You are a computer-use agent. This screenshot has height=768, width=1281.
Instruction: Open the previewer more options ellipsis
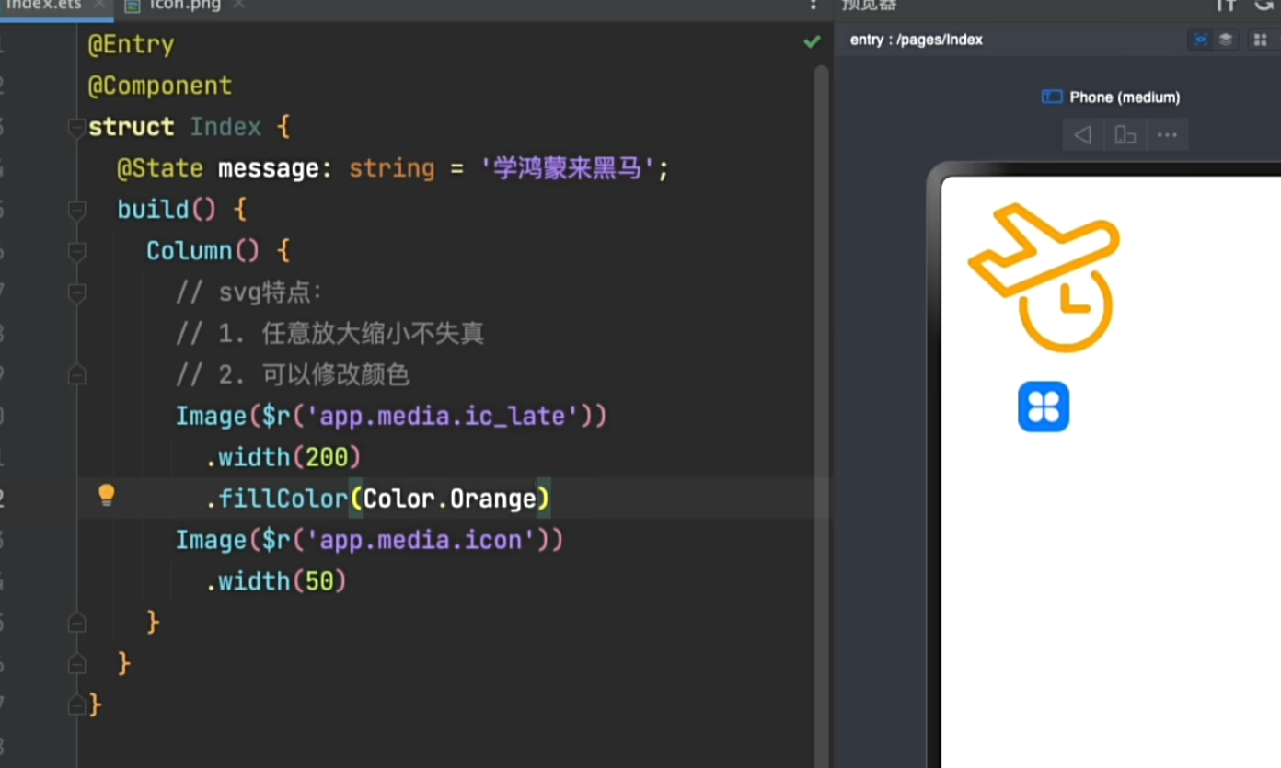tap(1167, 135)
